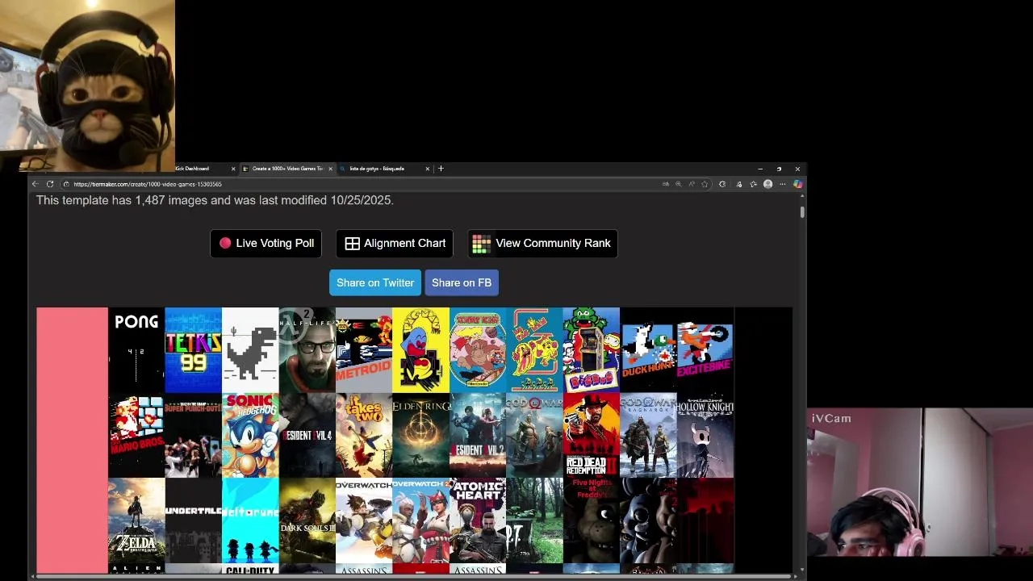This screenshot has width=1033, height=581.
Task: Select the Ms. Pac-Man blue cover
Action: pyautogui.click(x=534, y=349)
